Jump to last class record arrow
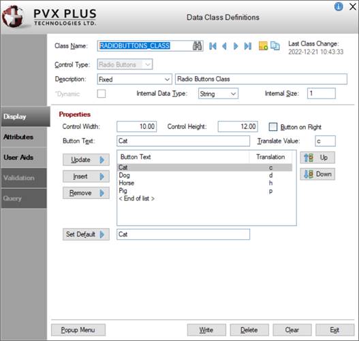 point(248,46)
